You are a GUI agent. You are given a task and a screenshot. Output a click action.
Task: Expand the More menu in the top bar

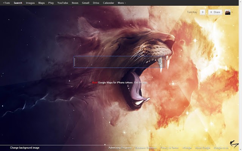tap(122, 3)
